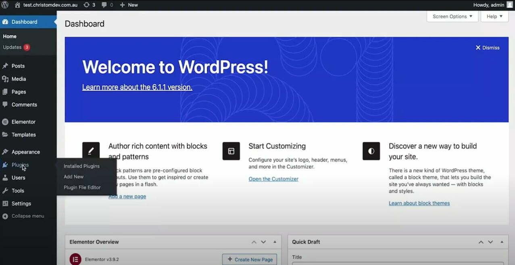Viewport: 515px width, 265px height.
Task: Click the Templates folder icon
Action: 5,135
